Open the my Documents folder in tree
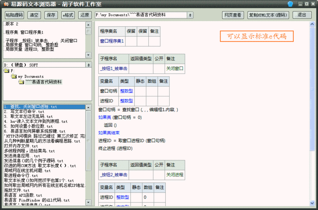318x210 pixels. [x=31, y=76]
